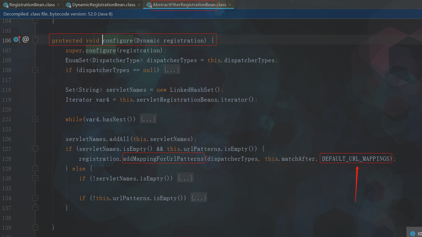This screenshot has height=237, width=422.
Task: Click DispatcherType generic type on line 108
Action: 116,60
